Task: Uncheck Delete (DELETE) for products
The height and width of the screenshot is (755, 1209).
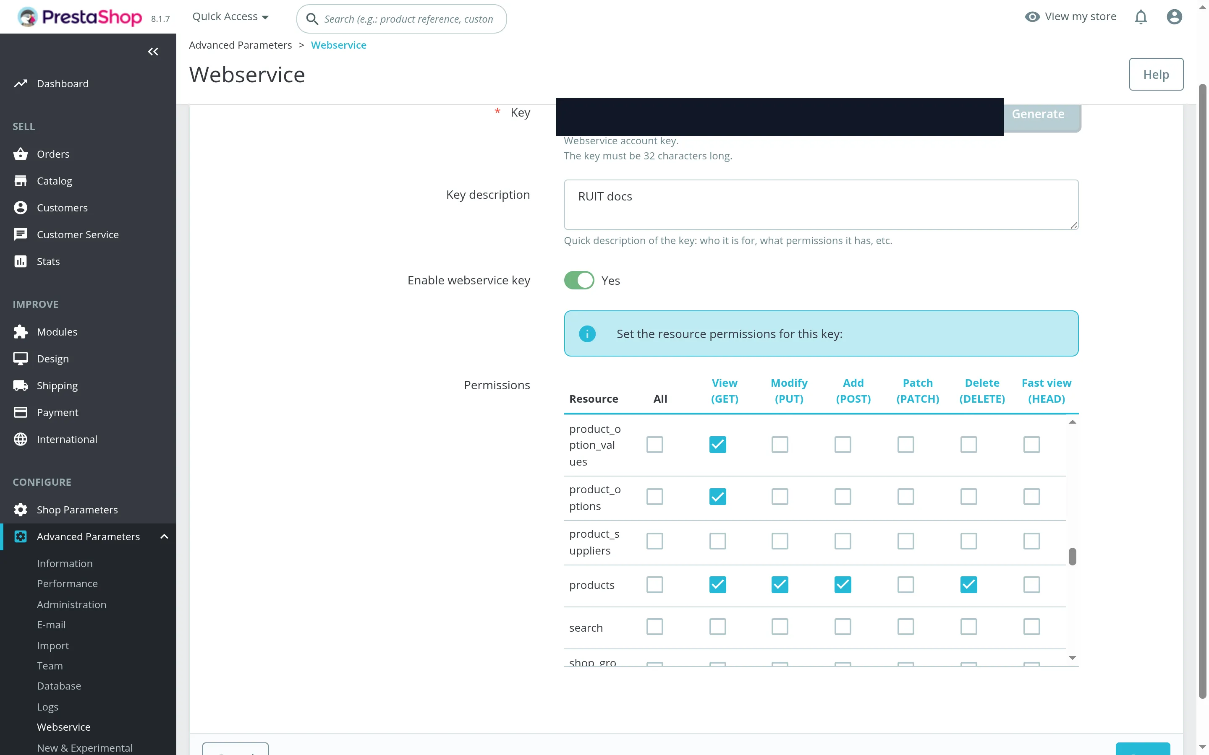Action: [x=968, y=584]
